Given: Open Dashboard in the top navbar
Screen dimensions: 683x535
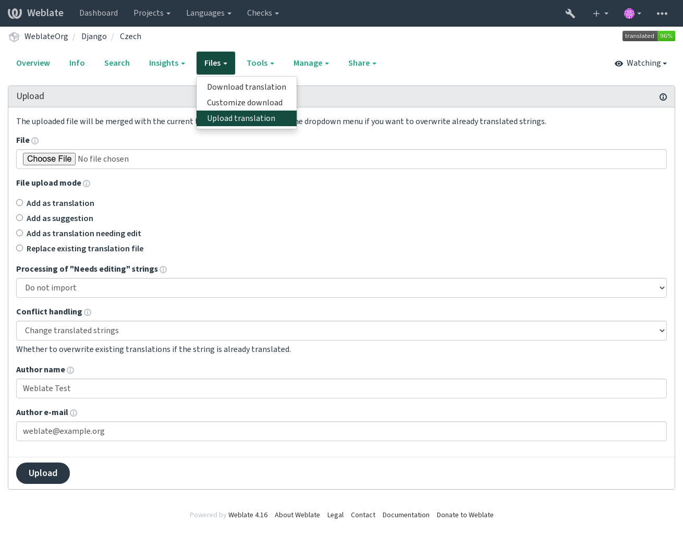Looking at the screenshot, I should [x=99, y=13].
